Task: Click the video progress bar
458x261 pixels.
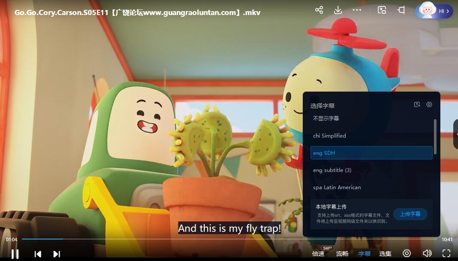Action: [x=229, y=239]
